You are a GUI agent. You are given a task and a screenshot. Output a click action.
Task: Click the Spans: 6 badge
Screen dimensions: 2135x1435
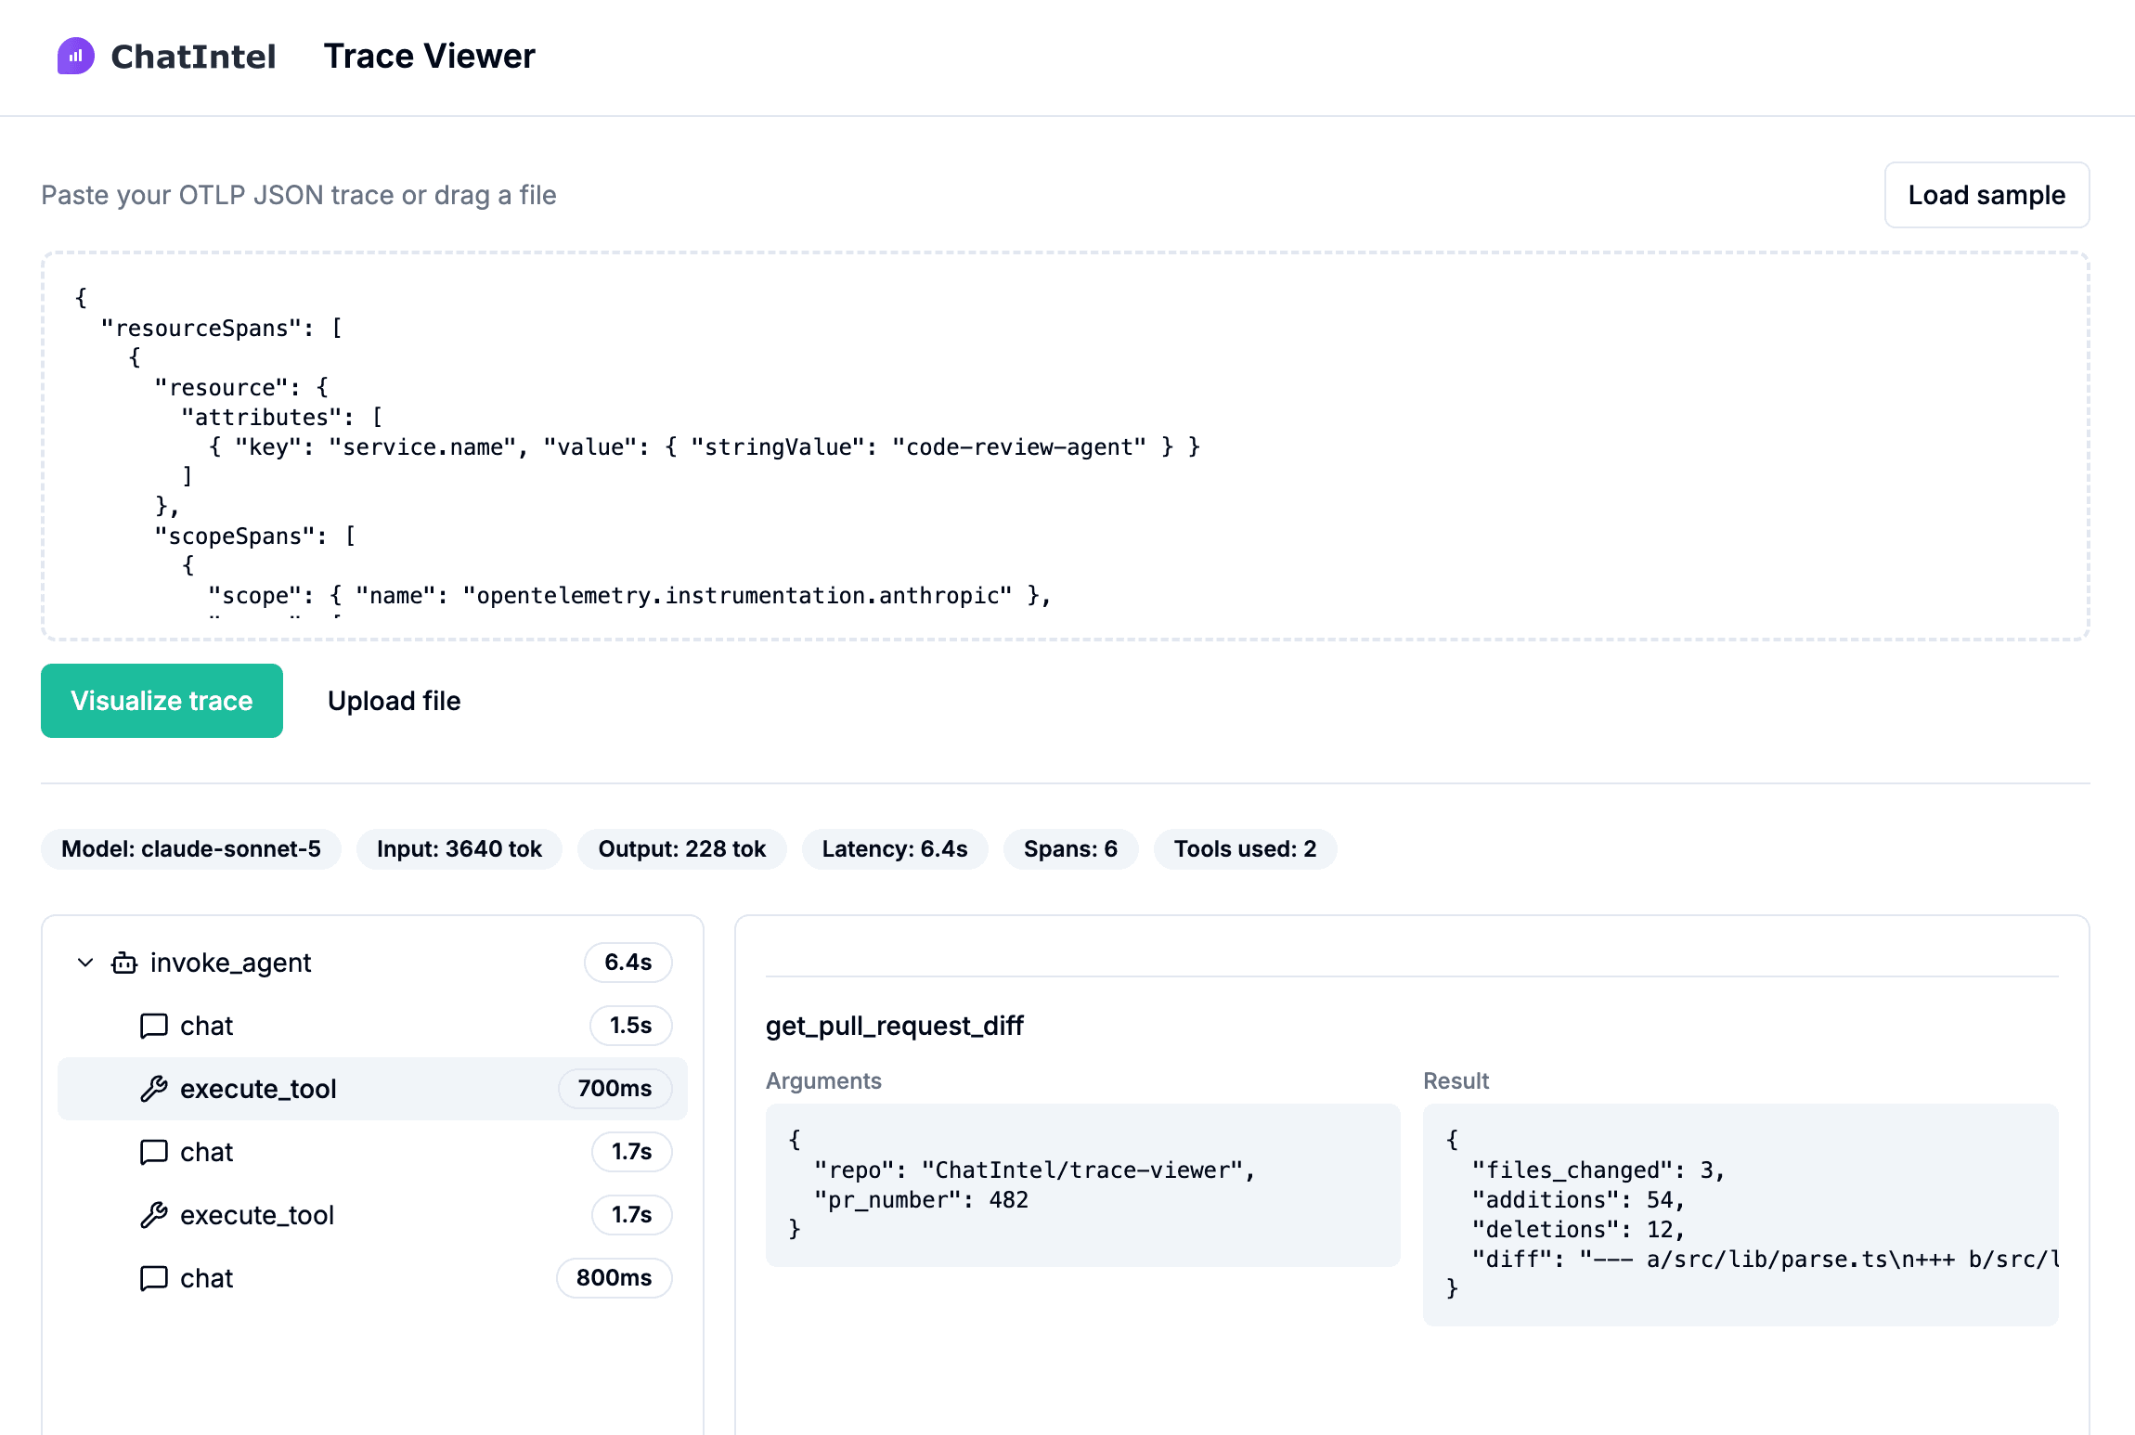tap(1070, 849)
